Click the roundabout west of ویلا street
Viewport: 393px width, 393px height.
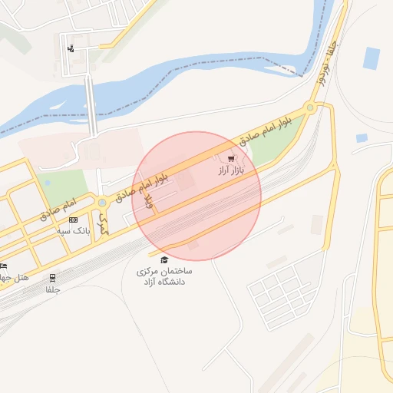[102, 203]
